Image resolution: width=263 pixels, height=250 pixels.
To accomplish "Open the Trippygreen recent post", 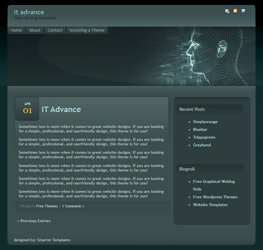I will coord(204,137).
